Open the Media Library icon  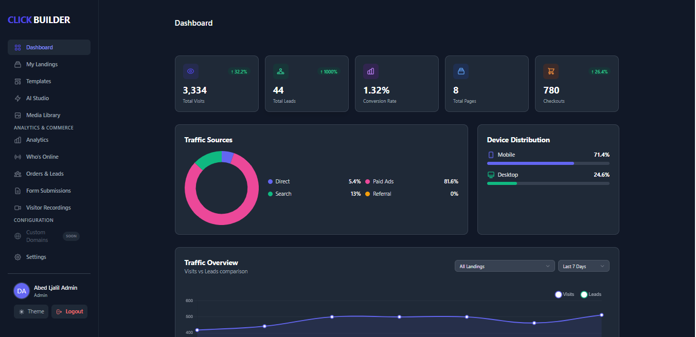coord(17,115)
